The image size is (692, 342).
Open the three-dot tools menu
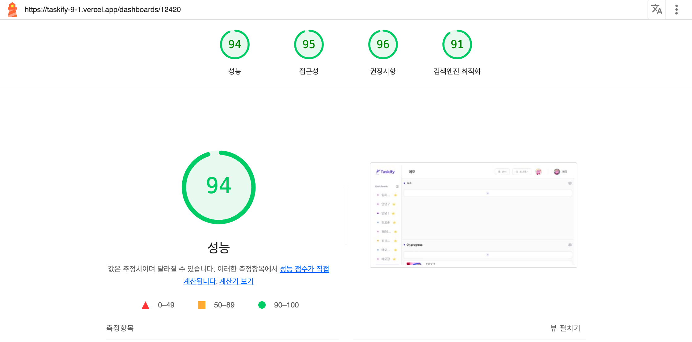pyautogui.click(x=677, y=10)
